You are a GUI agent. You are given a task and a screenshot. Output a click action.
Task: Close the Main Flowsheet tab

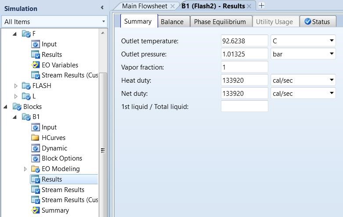point(173,6)
